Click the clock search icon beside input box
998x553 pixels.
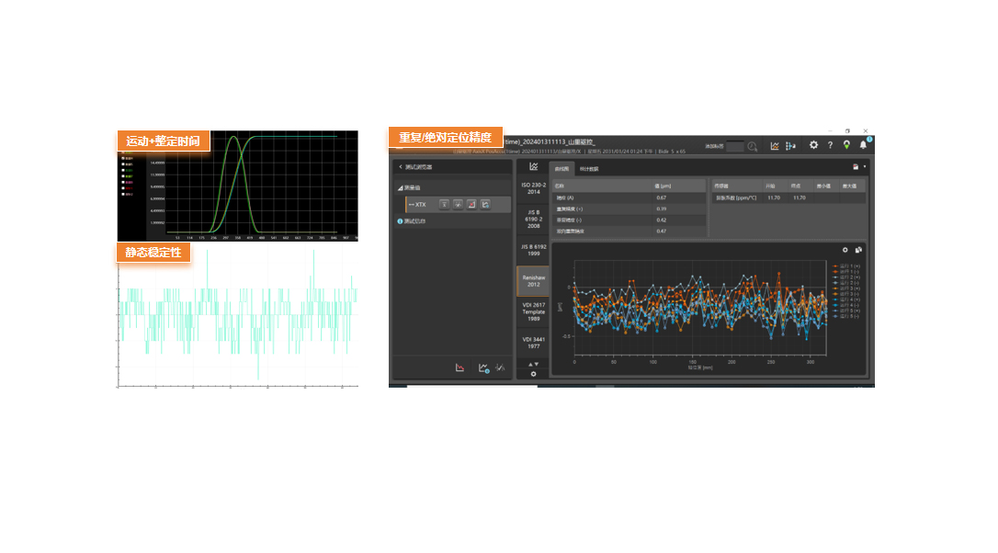[x=753, y=146]
